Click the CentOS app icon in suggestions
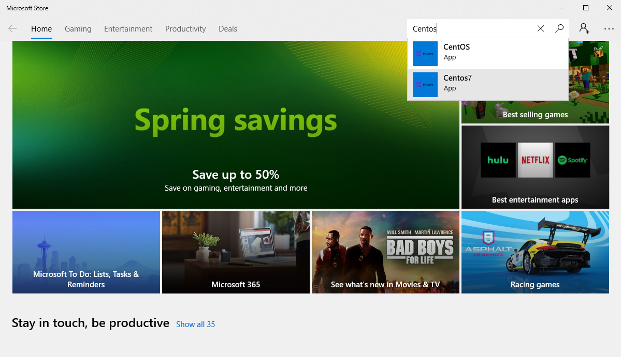Viewport: 621px width, 357px height. (x=425, y=54)
